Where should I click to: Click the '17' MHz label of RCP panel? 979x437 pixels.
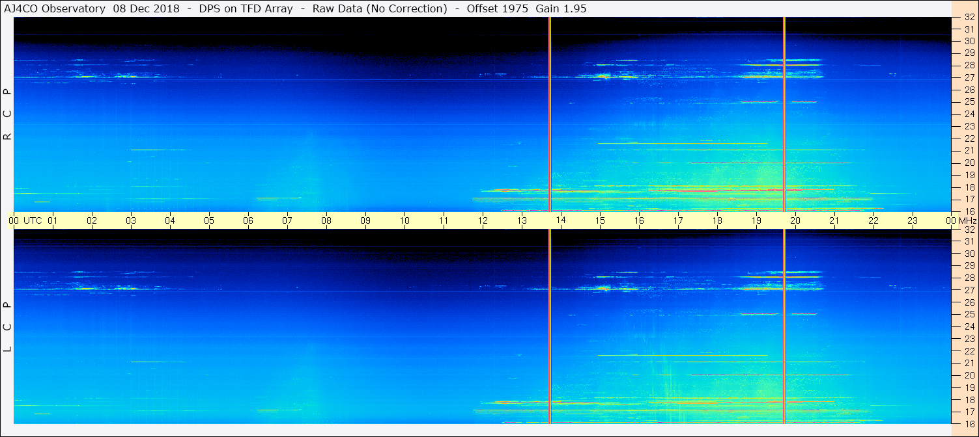pos(970,199)
